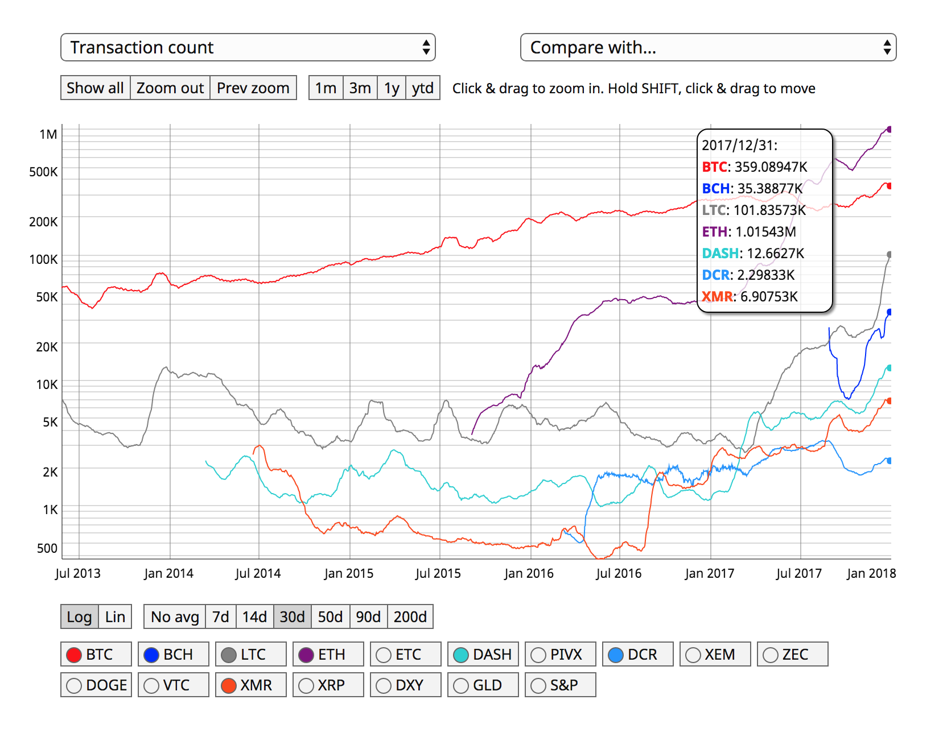Enable the VTC series
This screenshot has height=745, width=947.
[x=174, y=685]
